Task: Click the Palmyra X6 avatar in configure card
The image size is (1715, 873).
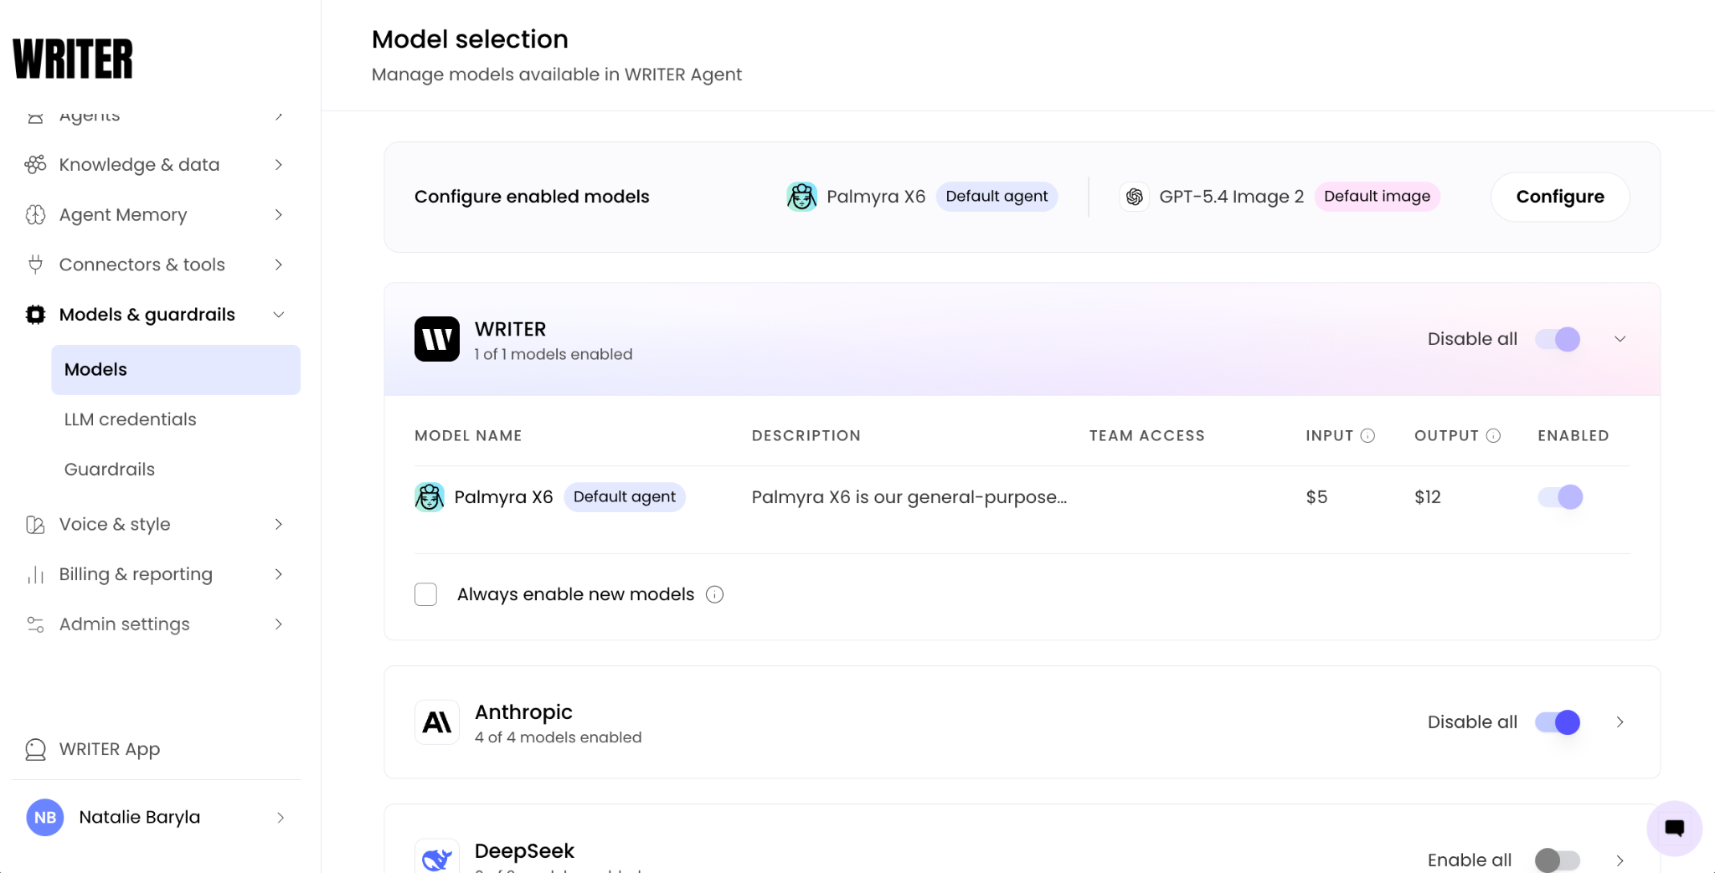Action: pyautogui.click(x=801, y=197)
